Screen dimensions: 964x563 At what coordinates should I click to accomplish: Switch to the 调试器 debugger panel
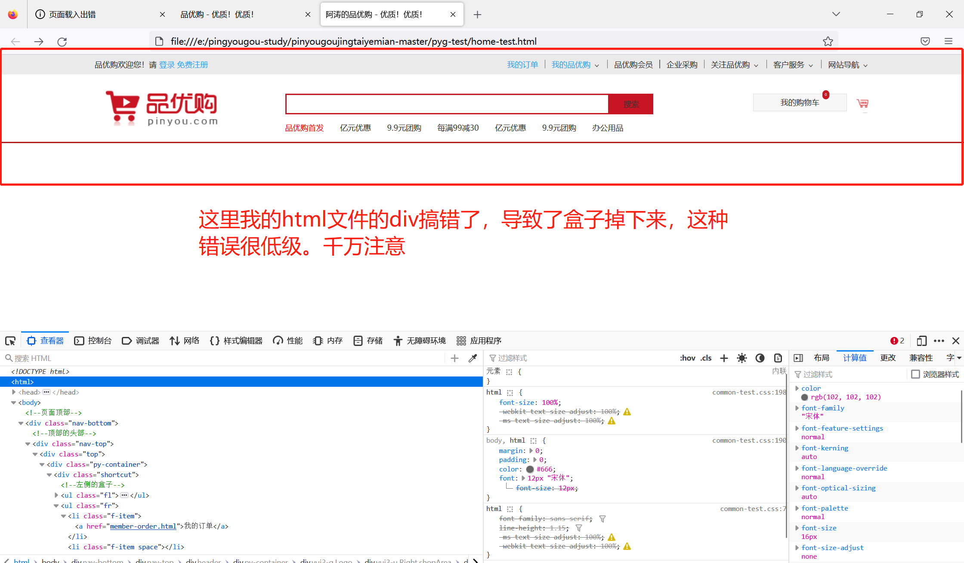tap(141, 341)
